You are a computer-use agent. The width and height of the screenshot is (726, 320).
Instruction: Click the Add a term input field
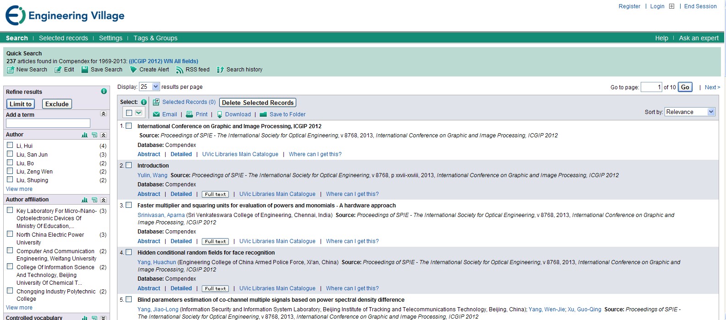48,123
